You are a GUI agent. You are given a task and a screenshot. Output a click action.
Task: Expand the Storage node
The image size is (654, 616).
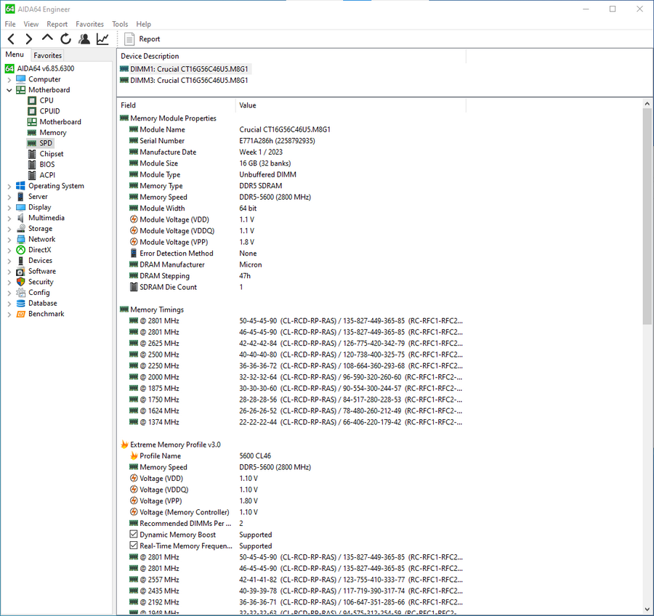click(x=9, y=229)
